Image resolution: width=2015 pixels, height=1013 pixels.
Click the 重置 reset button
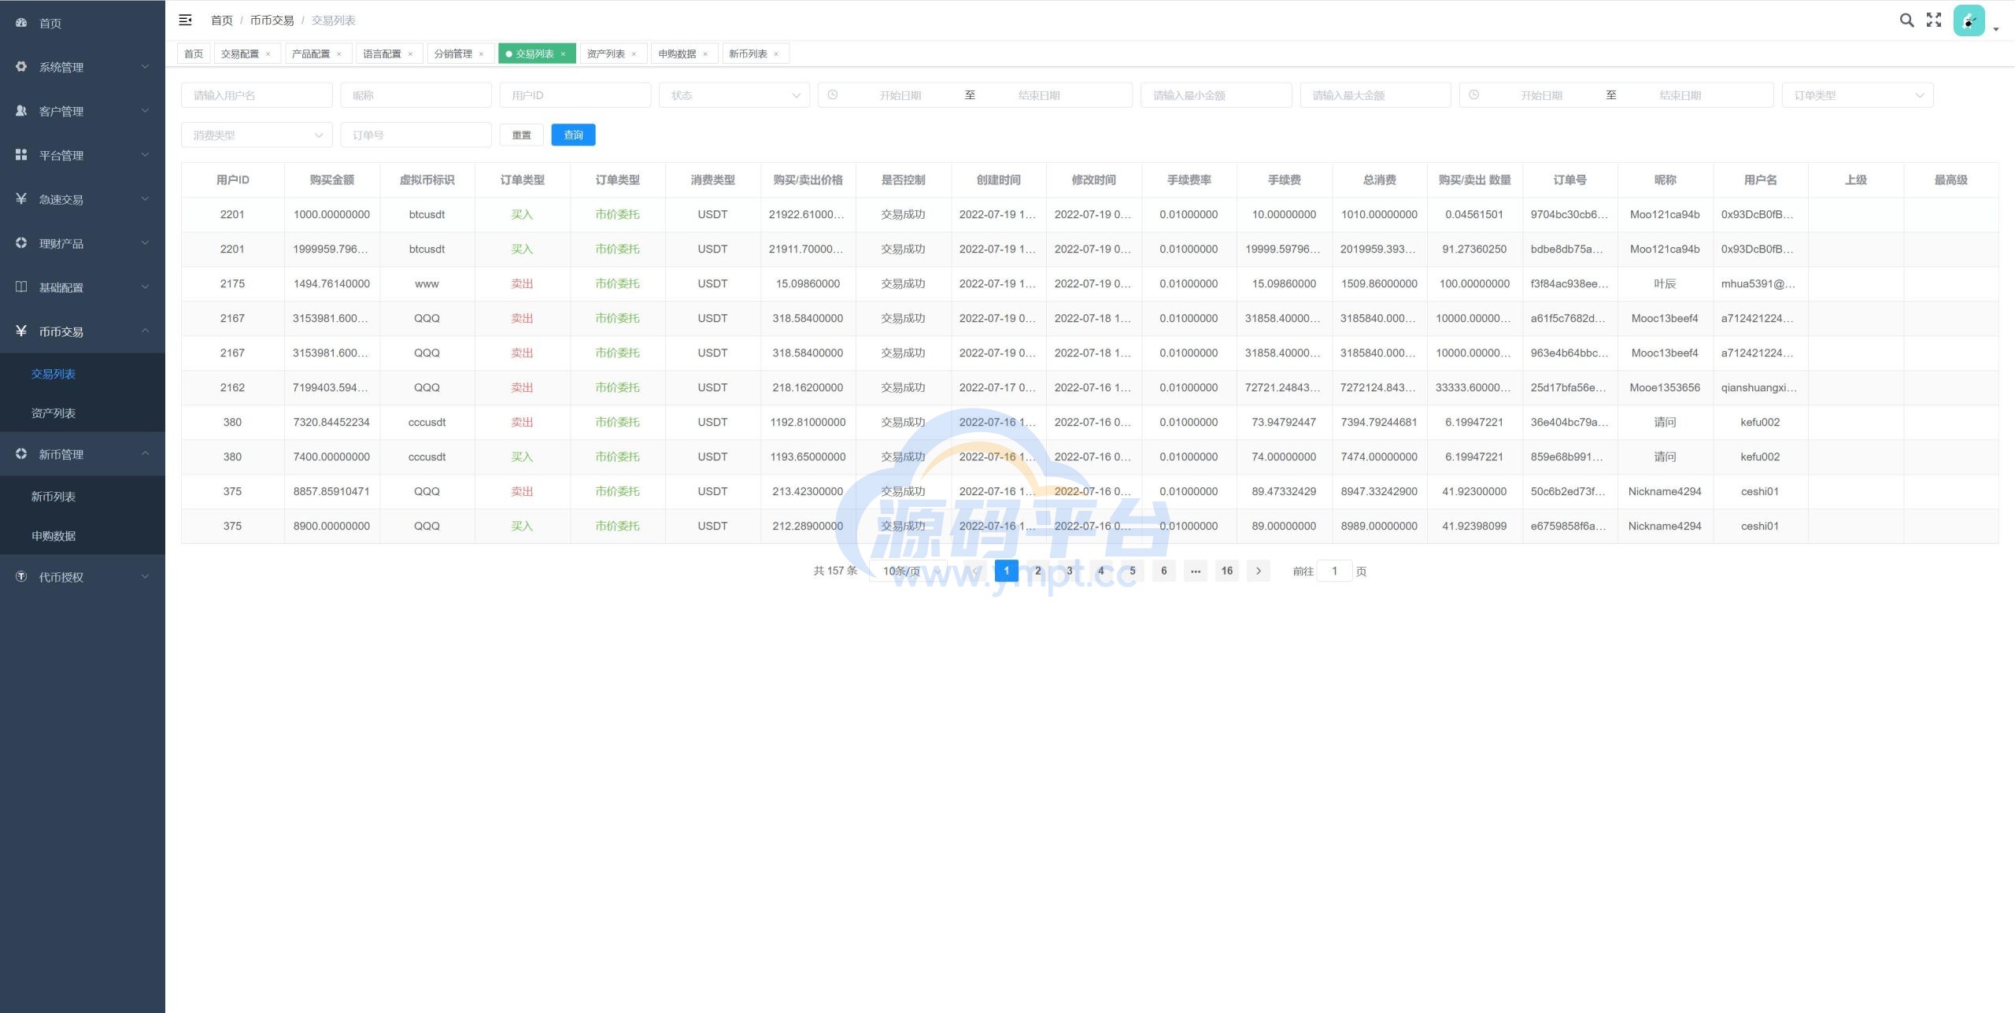click(522, 135)
